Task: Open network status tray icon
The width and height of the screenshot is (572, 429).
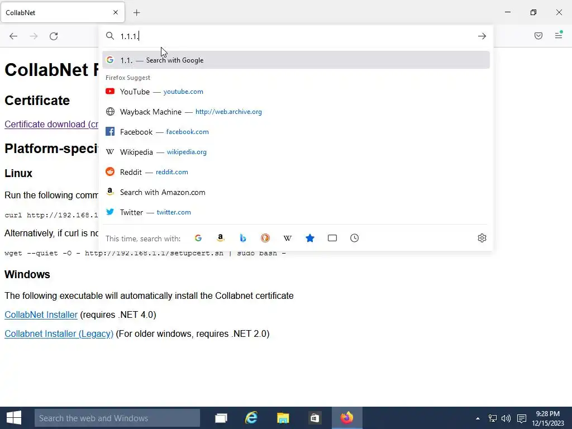Action: (x=493, y=418)
